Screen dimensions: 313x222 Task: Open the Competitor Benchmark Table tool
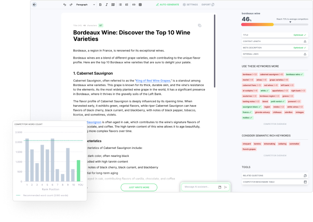[275, 182]
